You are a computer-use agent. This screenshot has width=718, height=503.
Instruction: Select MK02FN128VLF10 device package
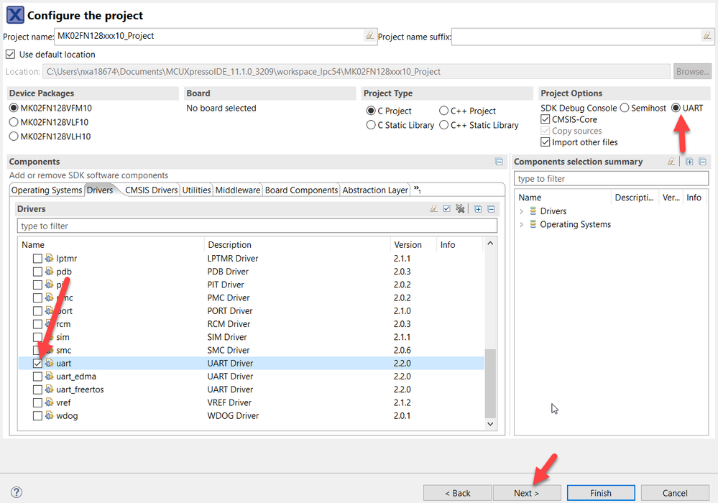(14, 122)
